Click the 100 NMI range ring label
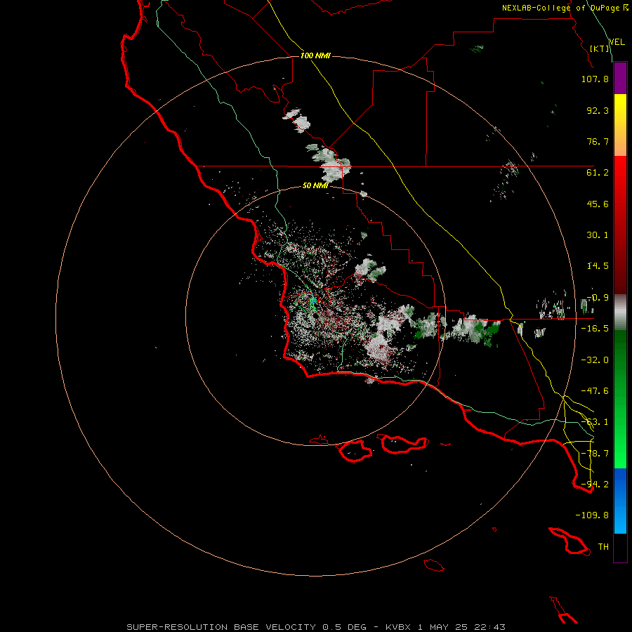Image resolution: width=632 pixels, height=632 pixels. [315, 55]
